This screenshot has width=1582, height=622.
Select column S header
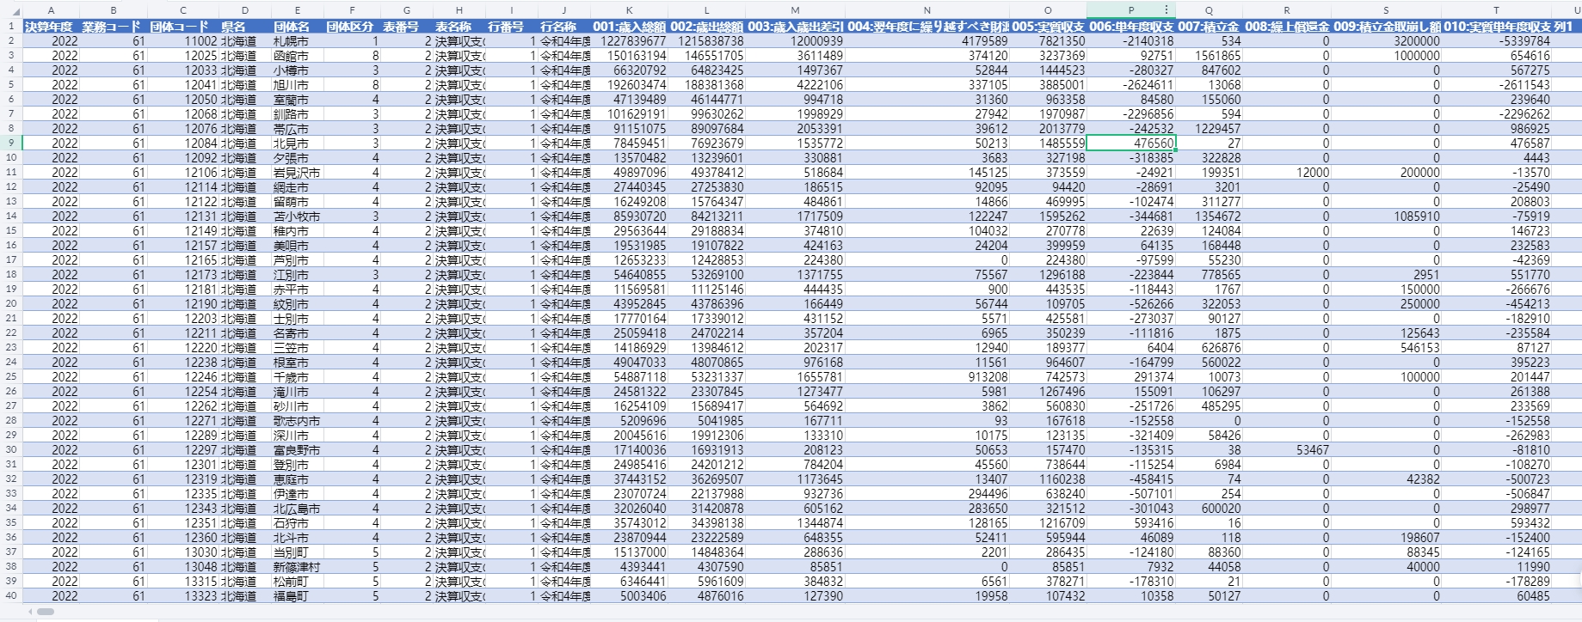tap(1386, 10)
